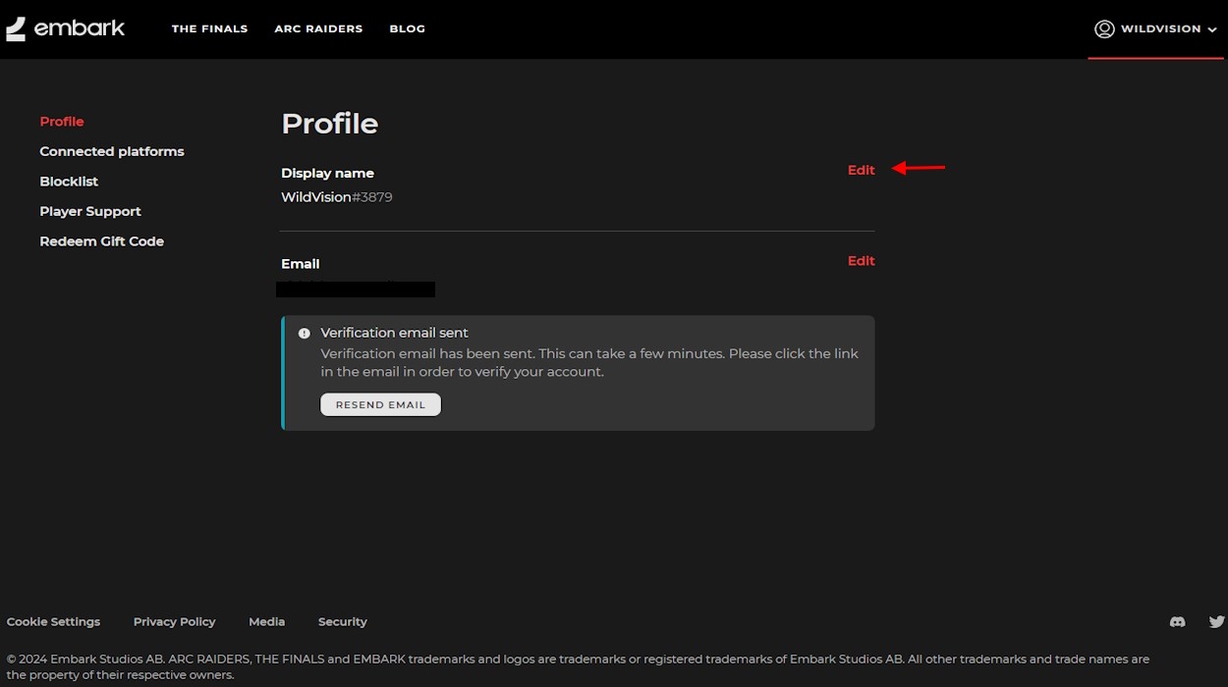Image resolution: width=1228 pixels, height=687 pixels.
Task: Open THE FINALS in top navigation
Action: tap(209, 28)
